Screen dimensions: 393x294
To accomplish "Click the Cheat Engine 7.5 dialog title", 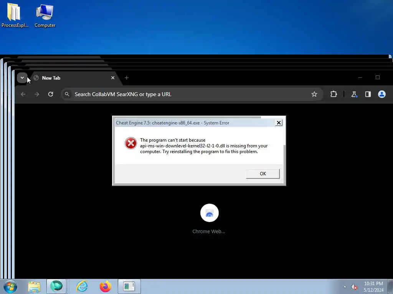I will pos(172,123).
